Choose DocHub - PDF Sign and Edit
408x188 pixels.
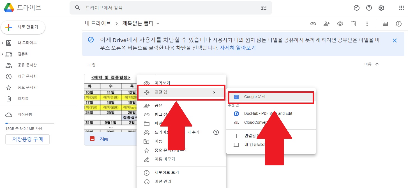click(x=271, y=113)
